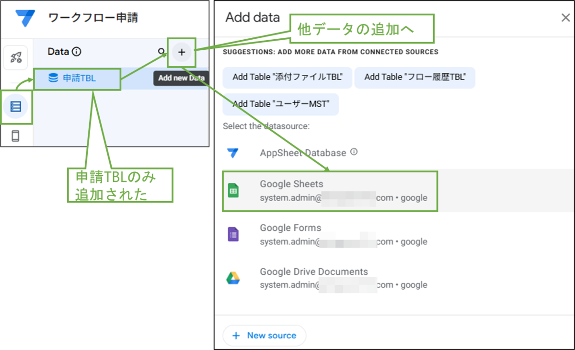Open the rocket Get Started icon
The width and height of the screenshot is (575, 350).
click(16, 58)
